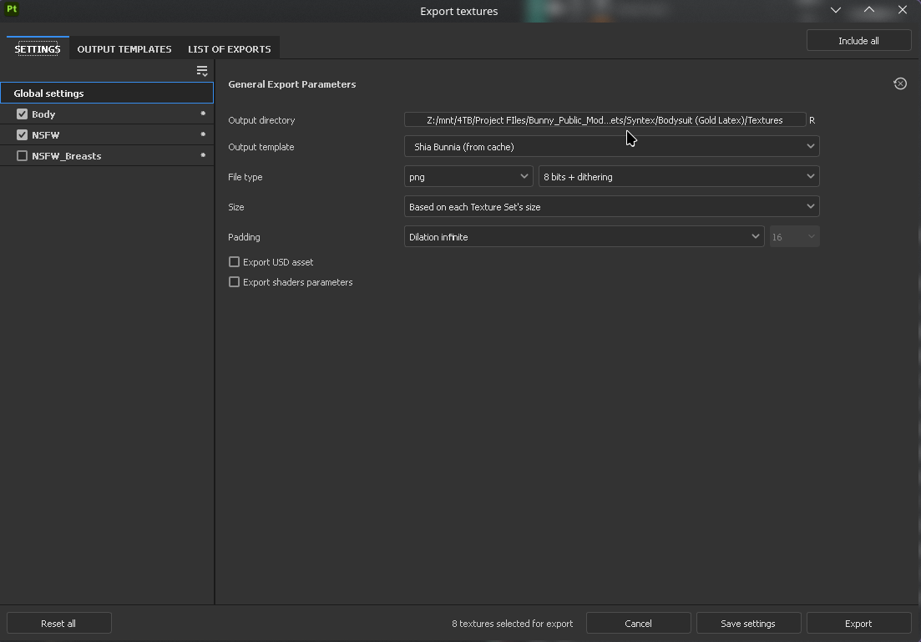Screen dimensions: 921x642
Task: Enable the NSFW_Breasts texture set checkbox
Action: pos(23,156)
